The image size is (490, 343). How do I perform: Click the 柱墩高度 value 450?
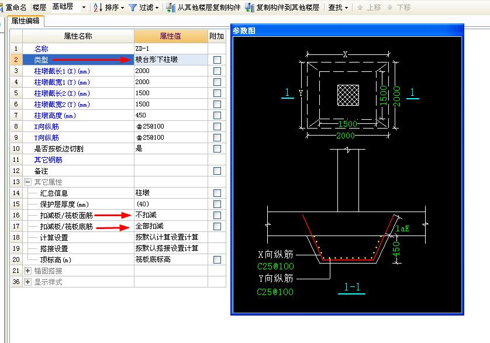(171, 115)
